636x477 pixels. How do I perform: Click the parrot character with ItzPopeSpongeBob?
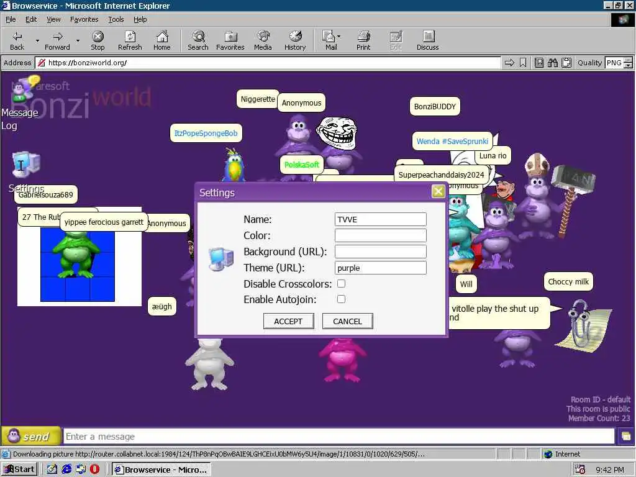[x=234, y=165]
